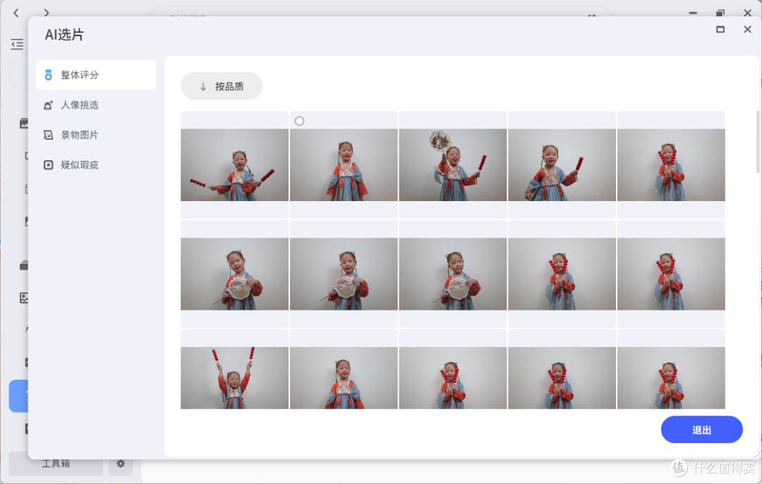This screenshot has width=762, height=484.
Task: Go forward with the main window forward arrow
Action: click(x=46, y=13)
